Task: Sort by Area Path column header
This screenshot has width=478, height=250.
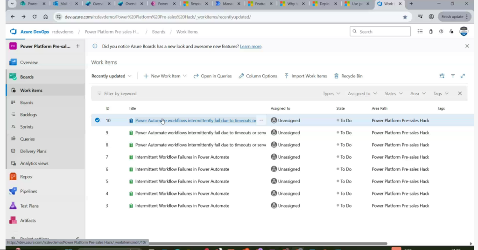Action: (x=380, y=108)
